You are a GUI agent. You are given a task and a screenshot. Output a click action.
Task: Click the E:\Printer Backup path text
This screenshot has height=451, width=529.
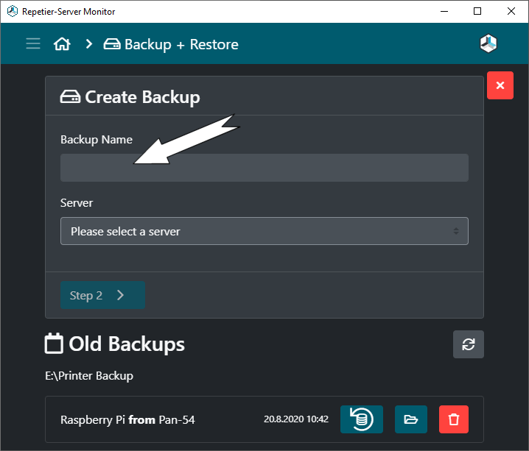point(89,375)
